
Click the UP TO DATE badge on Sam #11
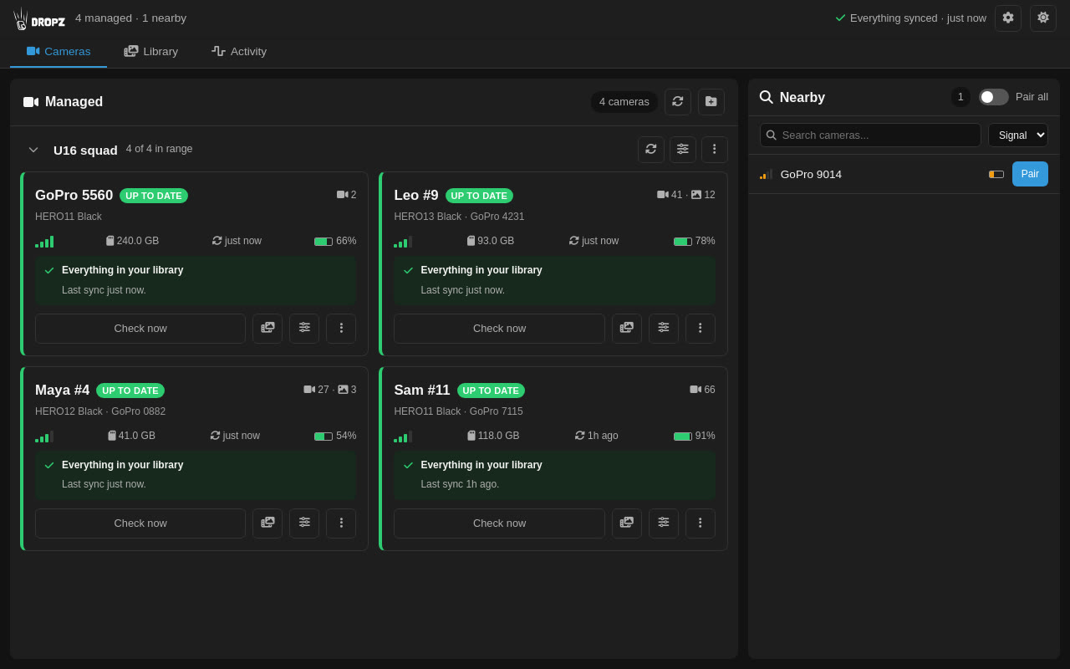point(491,391)
